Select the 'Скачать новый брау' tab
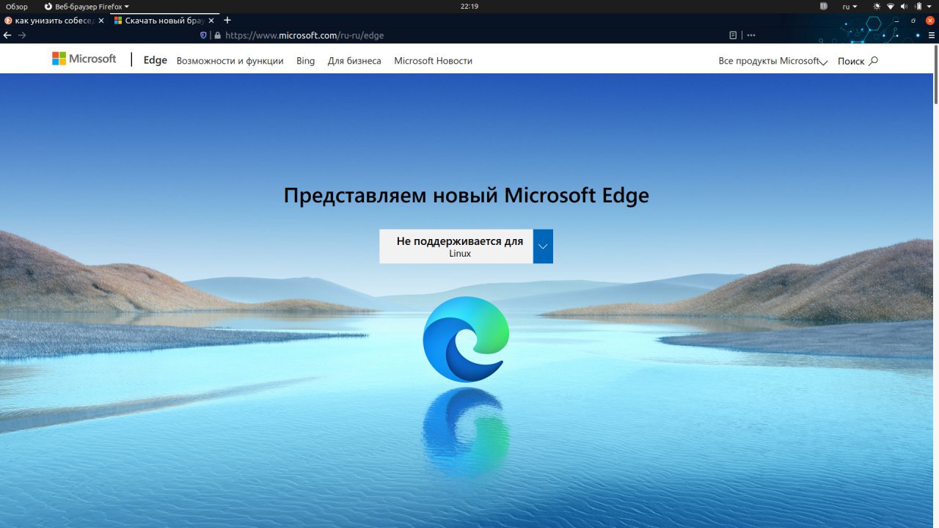This screenshot has width=939, height=528. pos(165,21)
